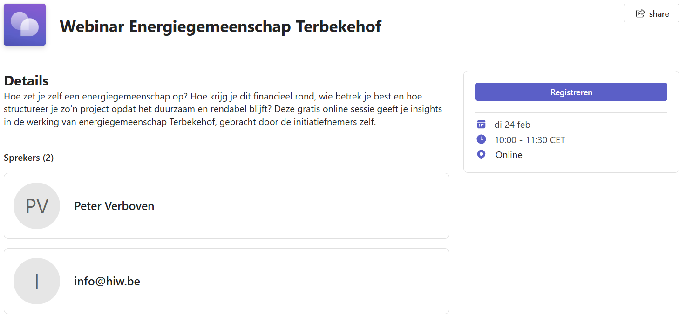Click the calendar icon beside the date
The height and width of the screenshot is (322, 686).
482,124
